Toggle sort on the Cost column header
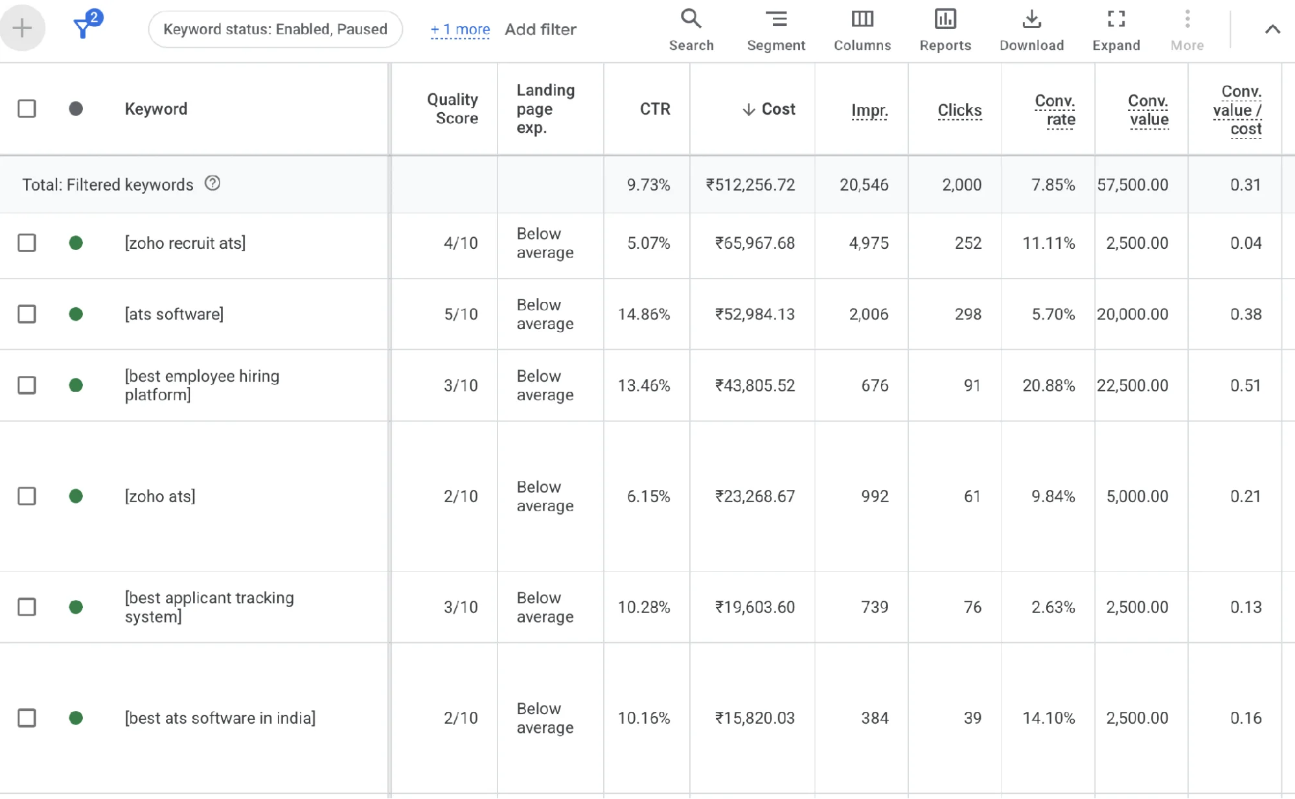The width and height of the screenshot is (1295, 799). [x=769, y=109]
